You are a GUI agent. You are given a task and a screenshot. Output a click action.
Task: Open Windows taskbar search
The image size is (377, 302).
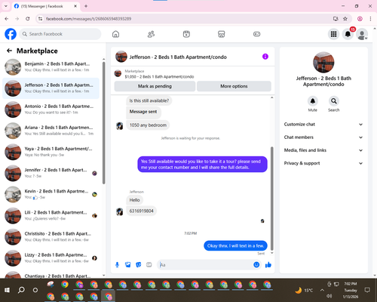click(x=21, y=290)
